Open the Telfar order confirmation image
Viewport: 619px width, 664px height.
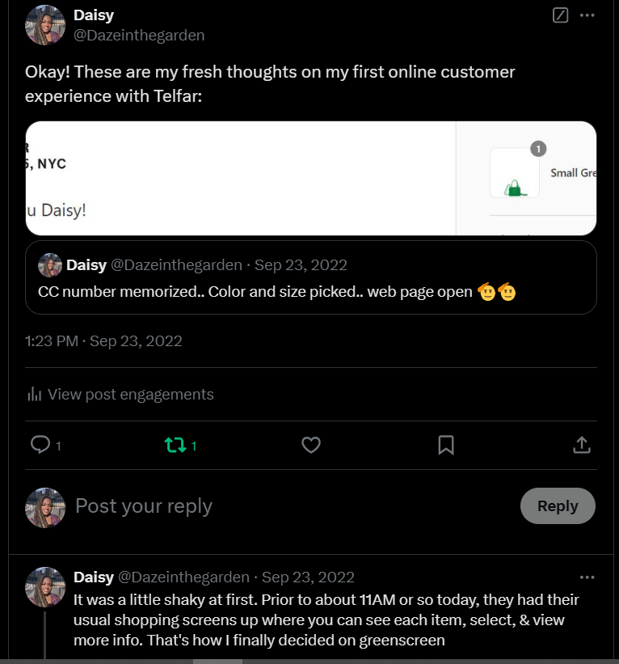click(311, 178)
